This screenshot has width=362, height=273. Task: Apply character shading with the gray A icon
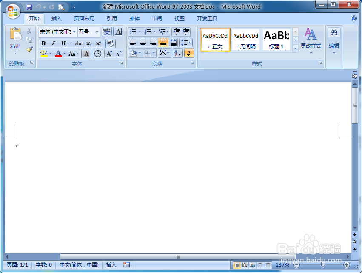(86, 54)
